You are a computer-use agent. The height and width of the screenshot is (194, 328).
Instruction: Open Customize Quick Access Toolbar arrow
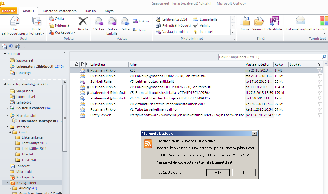point(25,47)
